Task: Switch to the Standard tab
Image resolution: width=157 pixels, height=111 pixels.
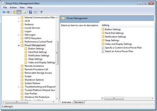Action: 79,102
